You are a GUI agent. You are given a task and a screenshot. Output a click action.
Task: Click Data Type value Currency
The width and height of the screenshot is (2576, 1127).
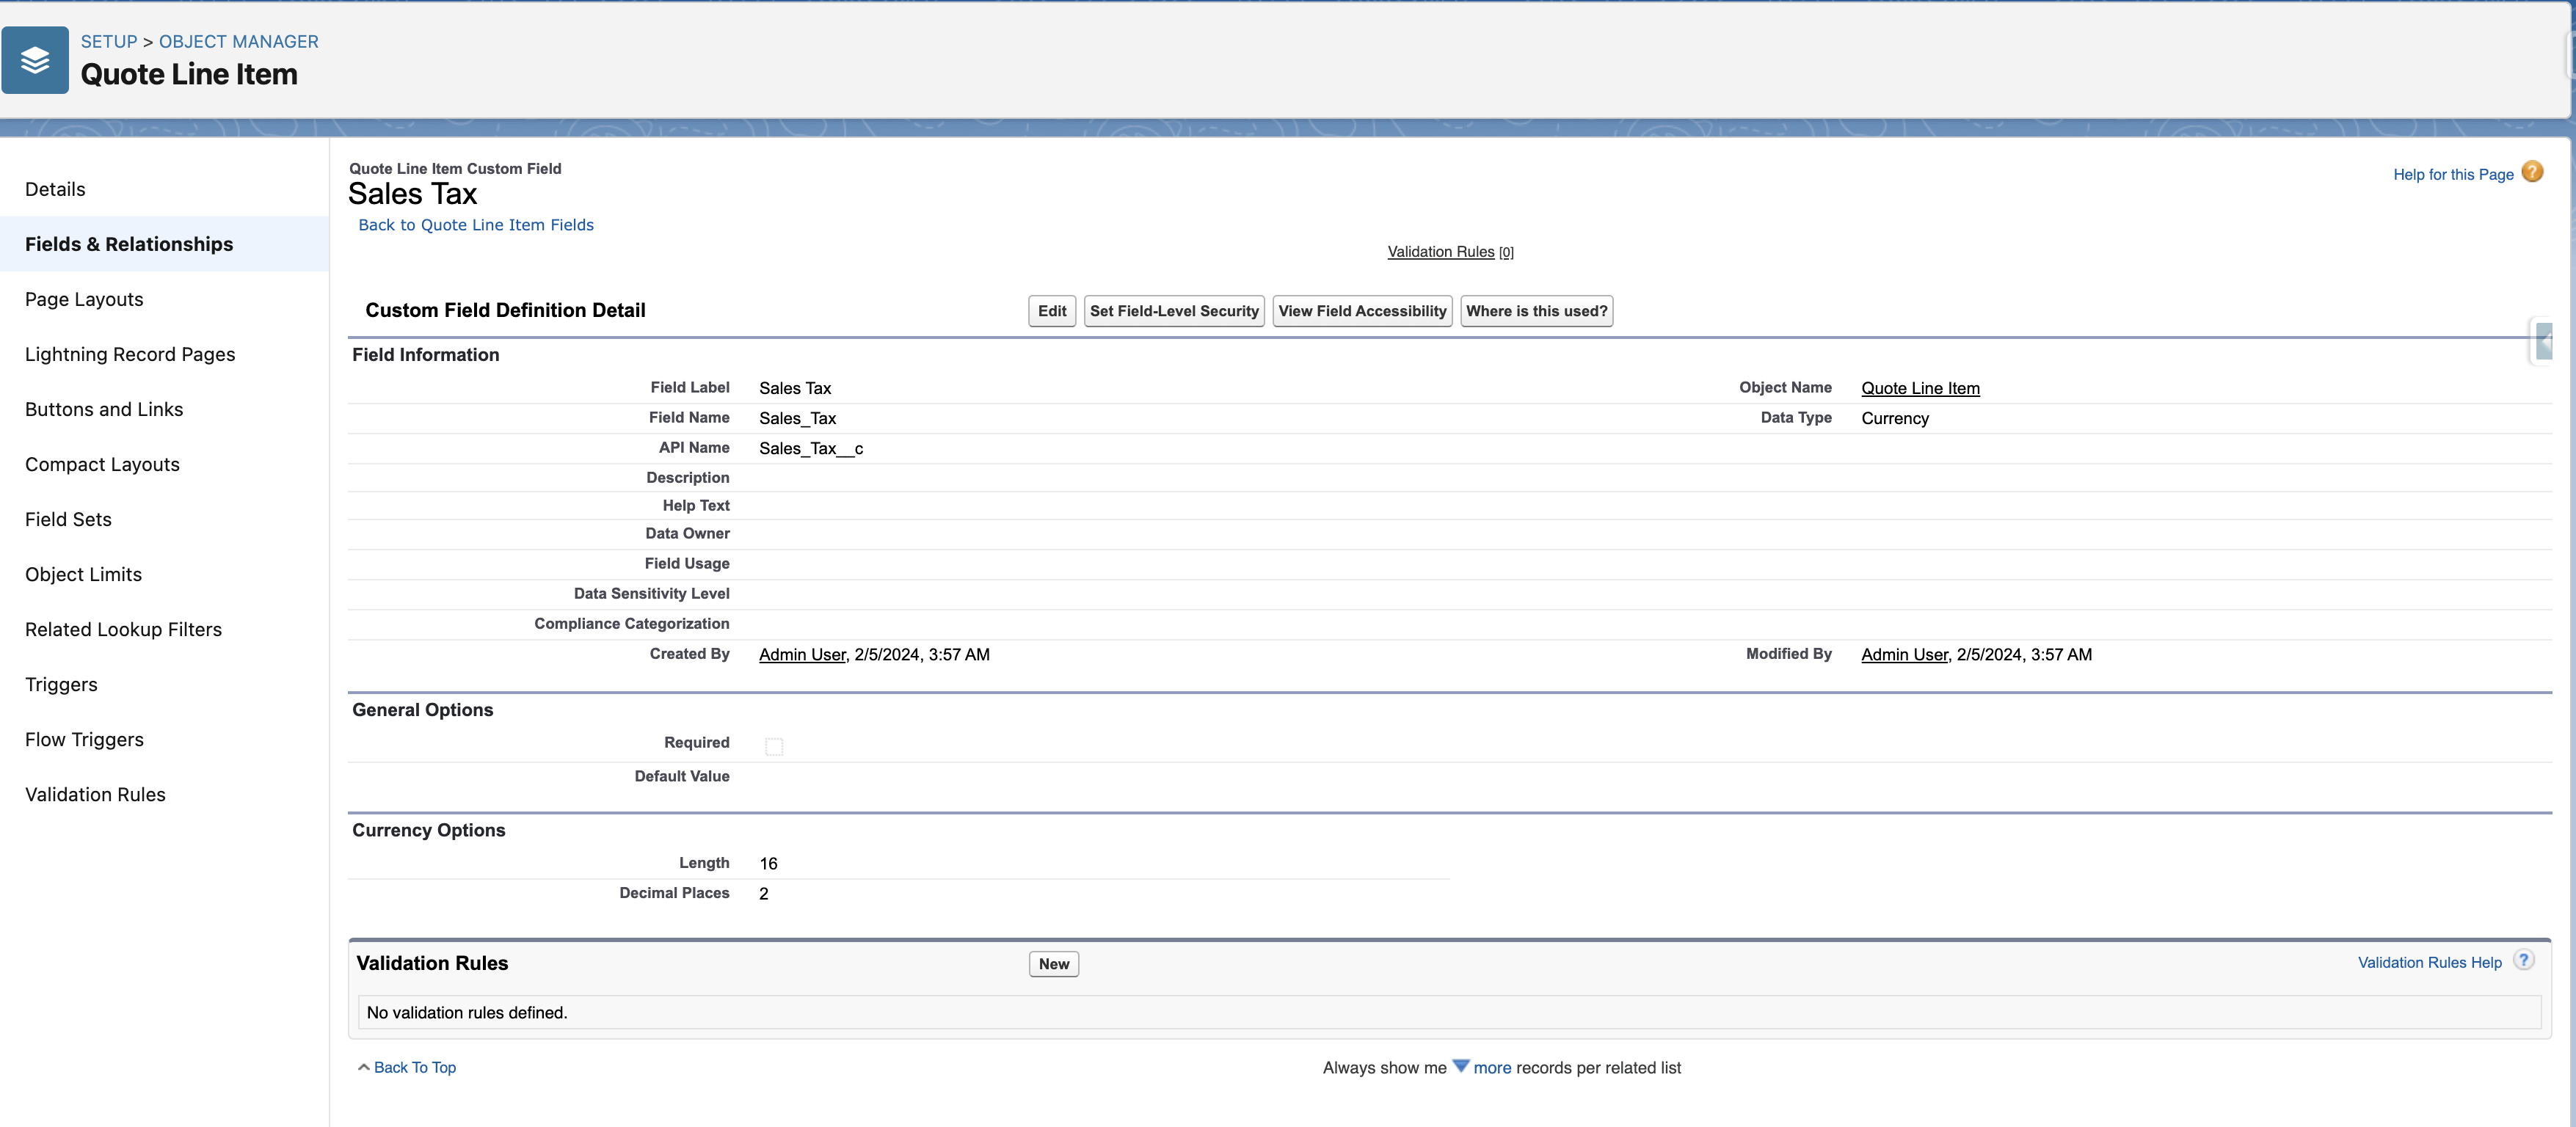click(1895, 418)
